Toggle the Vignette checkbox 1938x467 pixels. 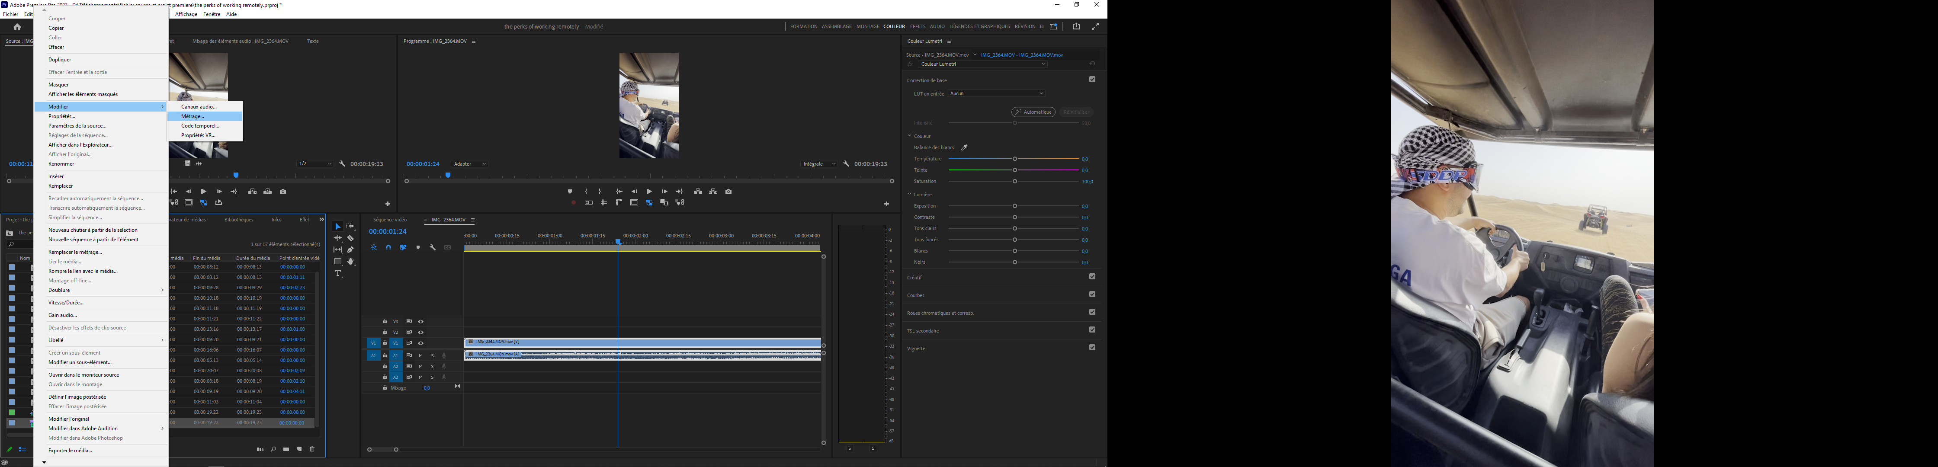click(x=1092, y=347)
